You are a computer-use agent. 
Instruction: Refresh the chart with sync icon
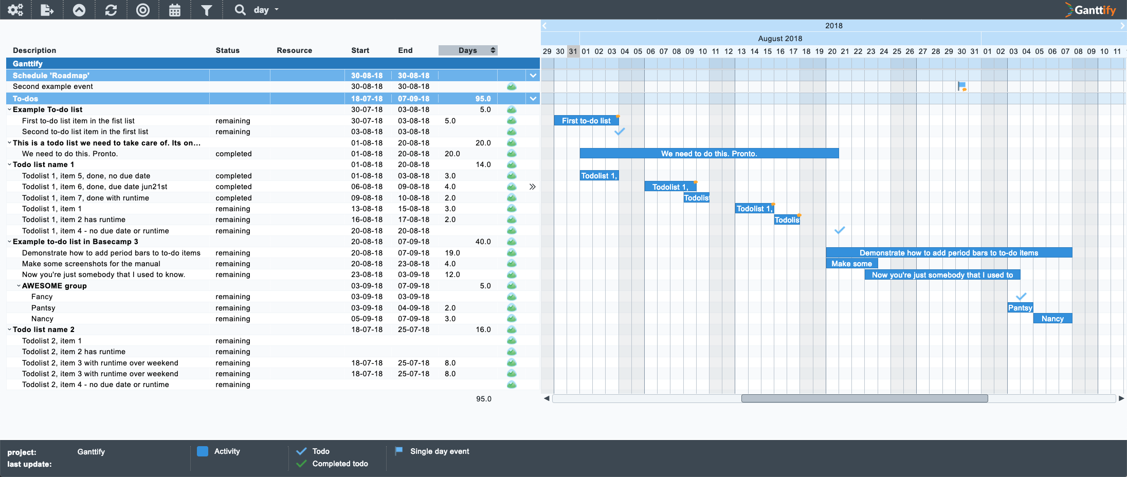pyautogui.click(x=111, y=10)
